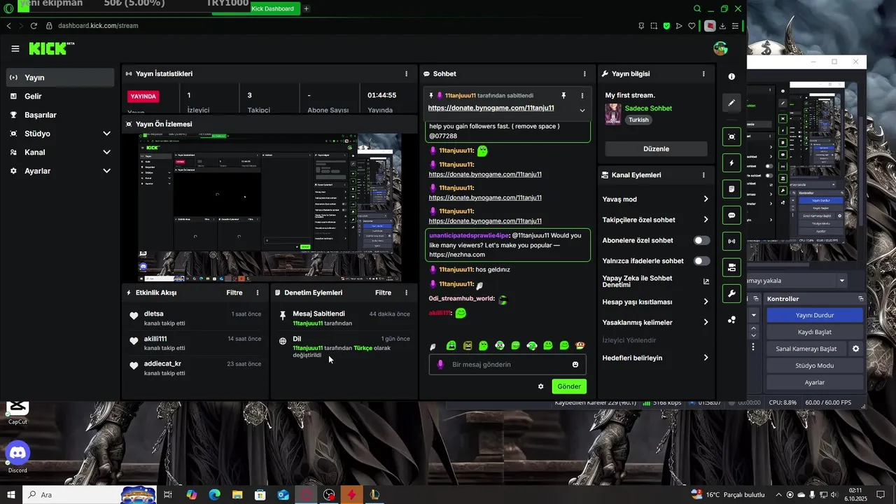
Task: Open Yayın bilgisi panel options
Action: tap(703, 73)
